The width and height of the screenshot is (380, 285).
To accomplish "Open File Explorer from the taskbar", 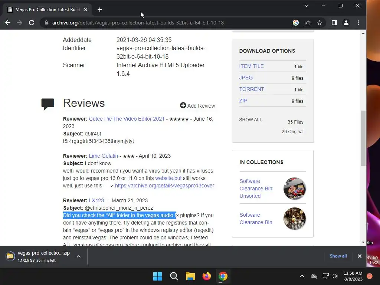I will tap(190, 276).
